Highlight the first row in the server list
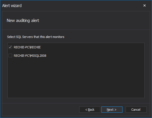 [76, 47]
